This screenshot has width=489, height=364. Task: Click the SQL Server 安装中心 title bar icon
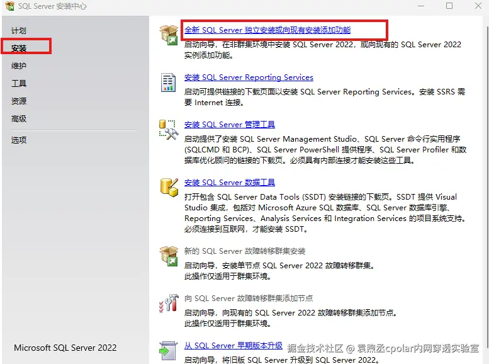tap(9, 6)
